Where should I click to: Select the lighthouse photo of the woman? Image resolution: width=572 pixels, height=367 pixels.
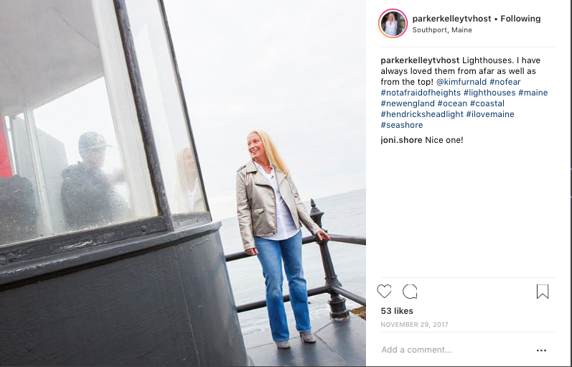183,183
